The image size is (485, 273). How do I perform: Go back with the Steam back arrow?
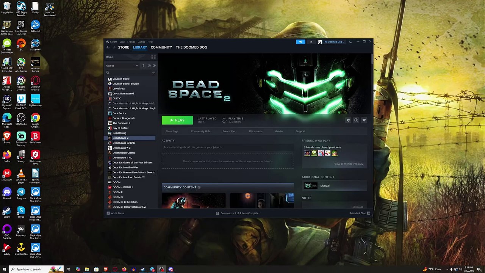coord(108,47)
